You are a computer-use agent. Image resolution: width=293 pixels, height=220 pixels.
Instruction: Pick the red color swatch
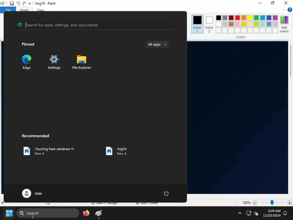tap(237, 17)
